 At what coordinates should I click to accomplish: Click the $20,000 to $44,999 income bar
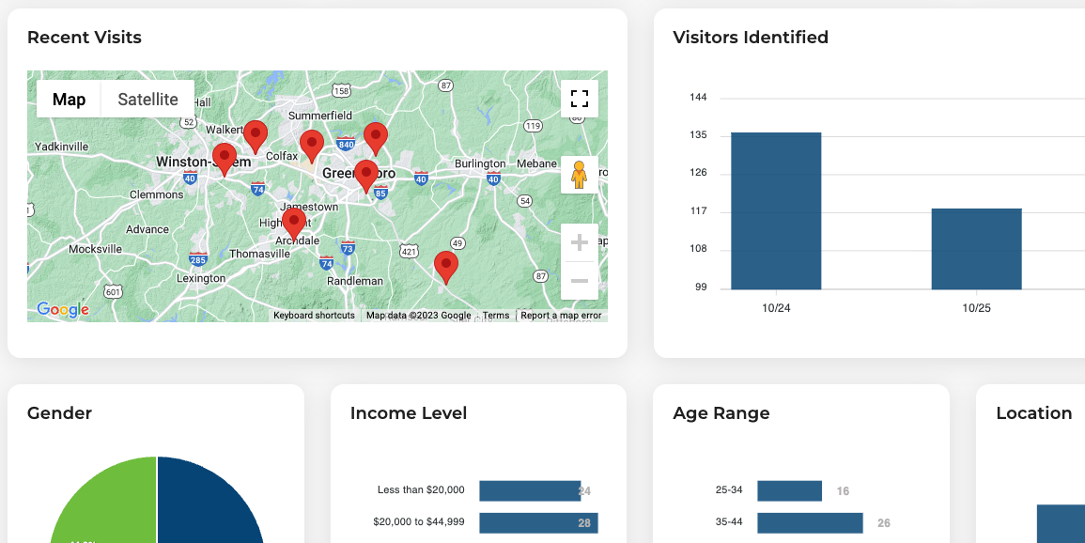pos(538,523)
